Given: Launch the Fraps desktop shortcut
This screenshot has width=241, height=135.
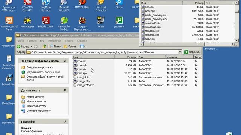Looking at the screenshot, I should (101, 22).
